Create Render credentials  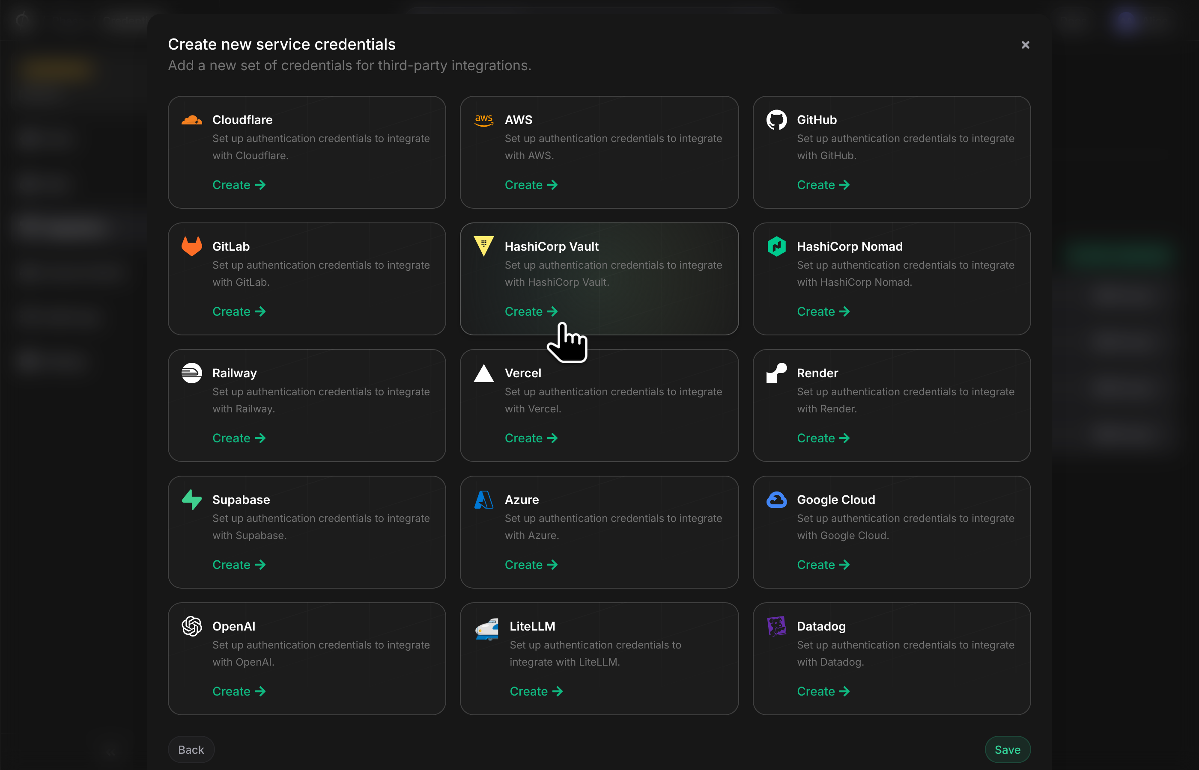tap(823, 438)
